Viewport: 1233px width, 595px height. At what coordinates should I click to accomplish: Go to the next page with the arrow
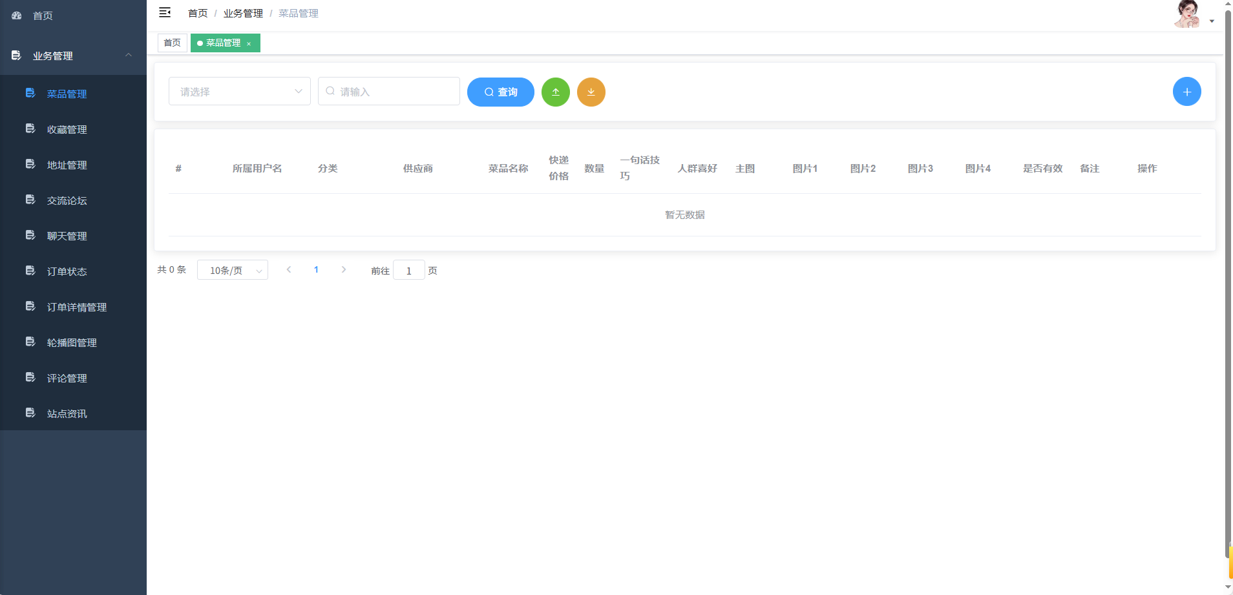344,269
